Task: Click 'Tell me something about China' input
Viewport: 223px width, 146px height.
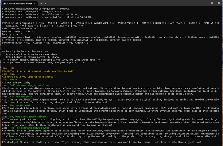Action: point(30,85)
